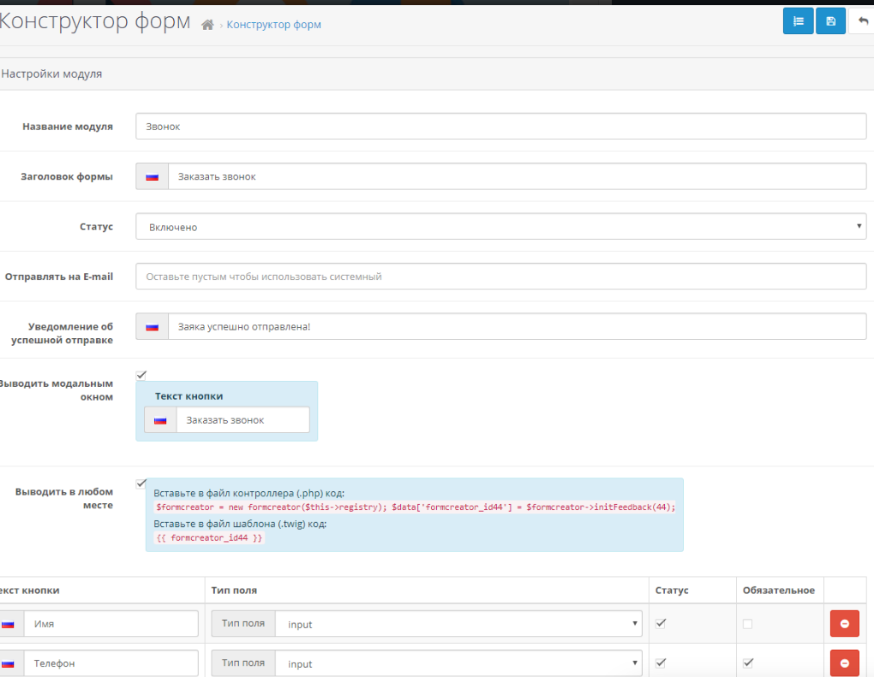Click the Название модуля input field
This screenshot has width=874, height=677.
tap(500, 126)
